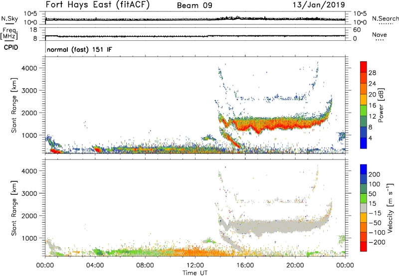Click the 'Nave' legend label
399x276 pixels.
(x=380, y=34)
